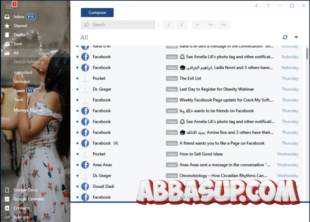The height and width of the screenshot is (222, 310).
Task: Click the back chevron in title bar
Action: pyautogui.click(x=256, y=5)
